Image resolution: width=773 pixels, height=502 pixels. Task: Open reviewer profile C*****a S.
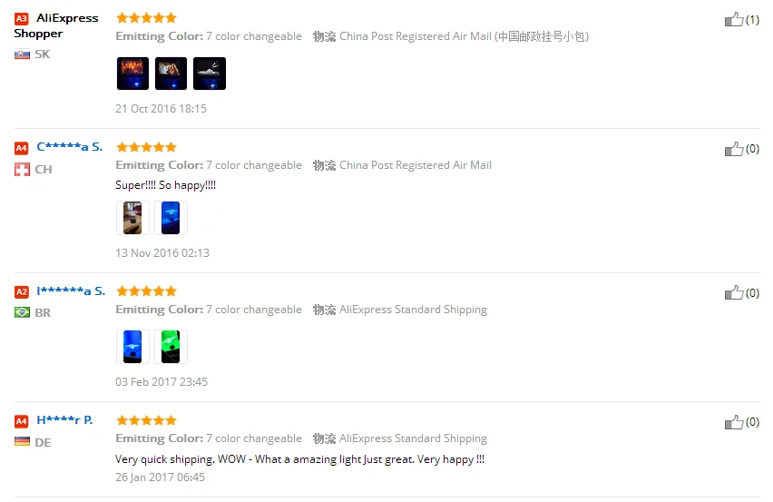coord(70,147)
